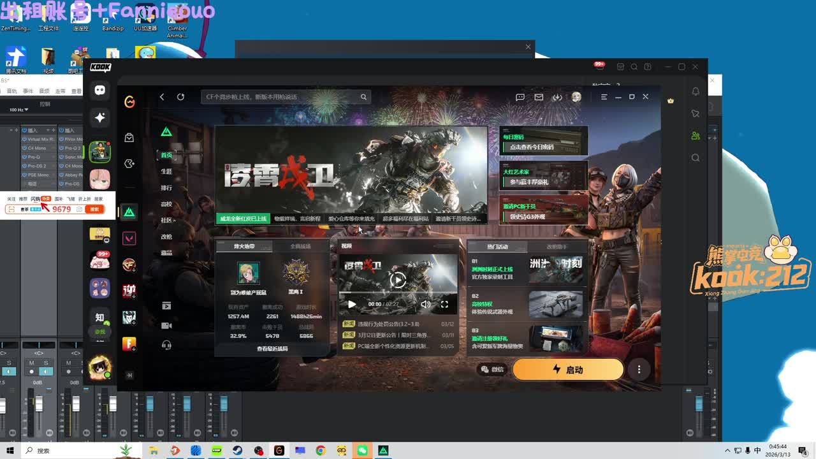Open the download manager icon in launcher header
Viewport: 816px width, 459px height.
click(x=557, y=97)
